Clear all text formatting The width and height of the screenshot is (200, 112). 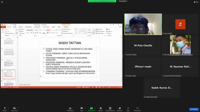pos(45,30)
